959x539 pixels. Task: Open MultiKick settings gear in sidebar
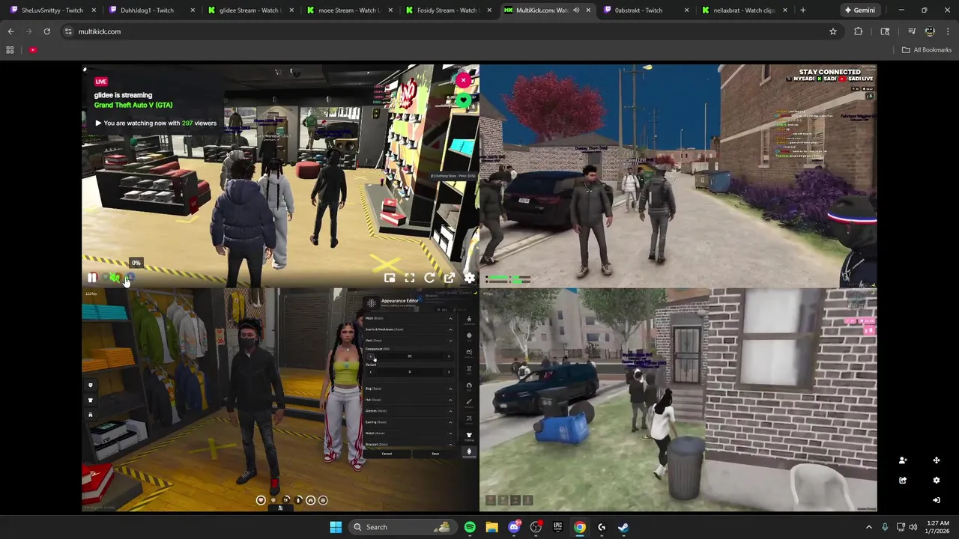pos(936,480)
